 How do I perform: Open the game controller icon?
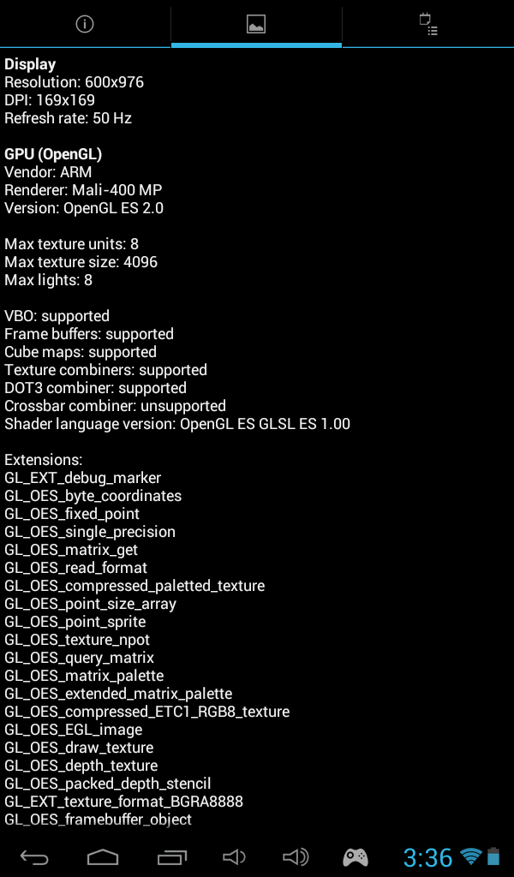[x=356, y=856]
